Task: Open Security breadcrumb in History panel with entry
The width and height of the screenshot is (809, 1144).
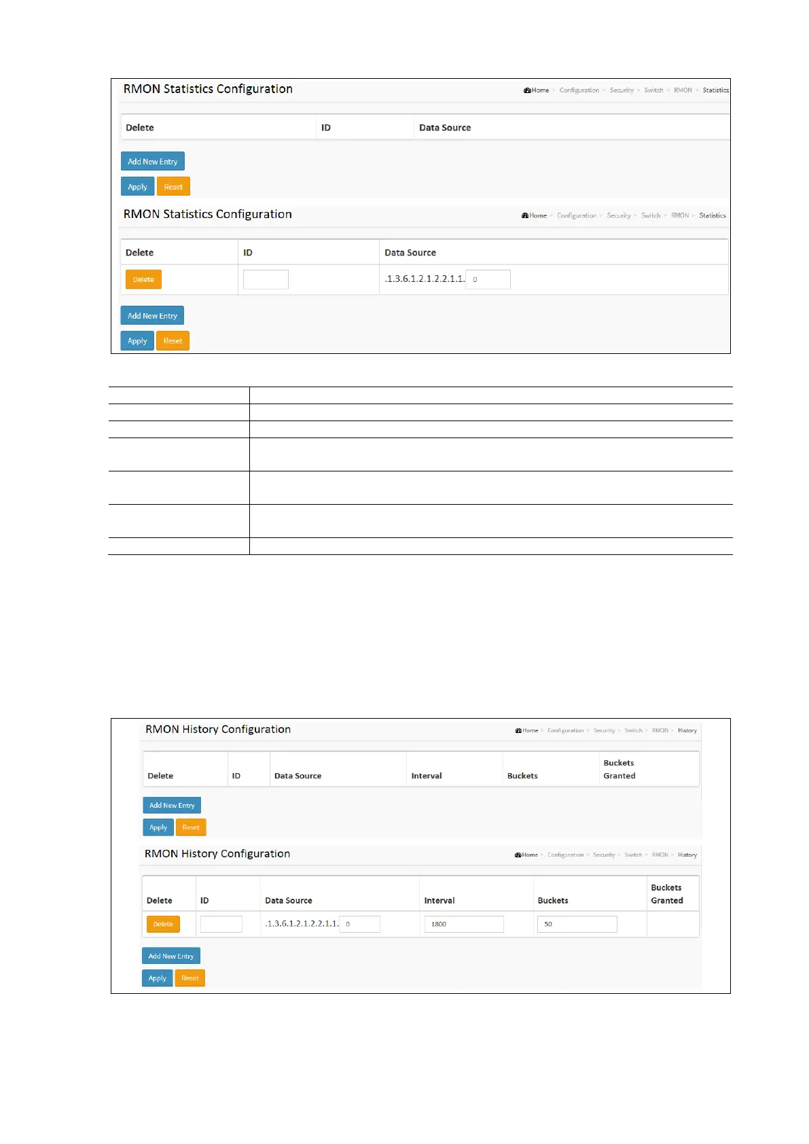Action: click(x=604, y=855)
